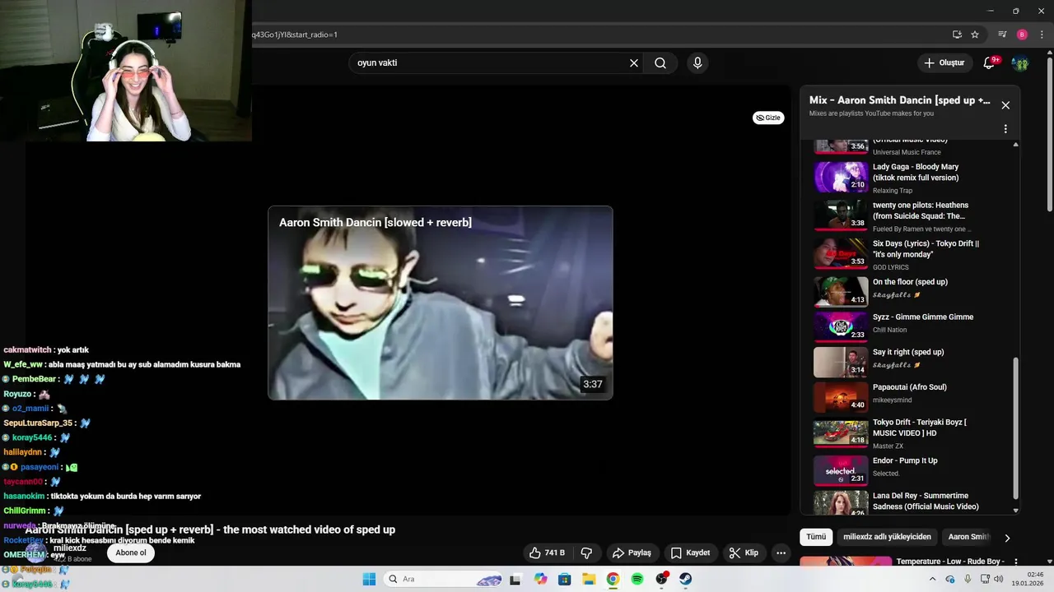Install app via address bar icon
1054x592 pixels.
coord(957,35)
